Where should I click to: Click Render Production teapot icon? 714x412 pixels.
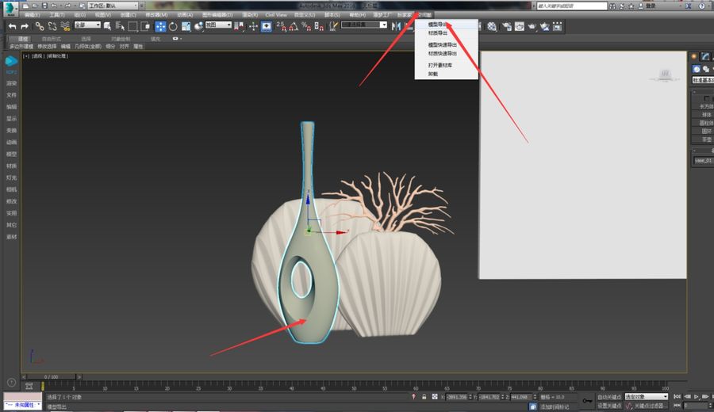tap(532, 26)
